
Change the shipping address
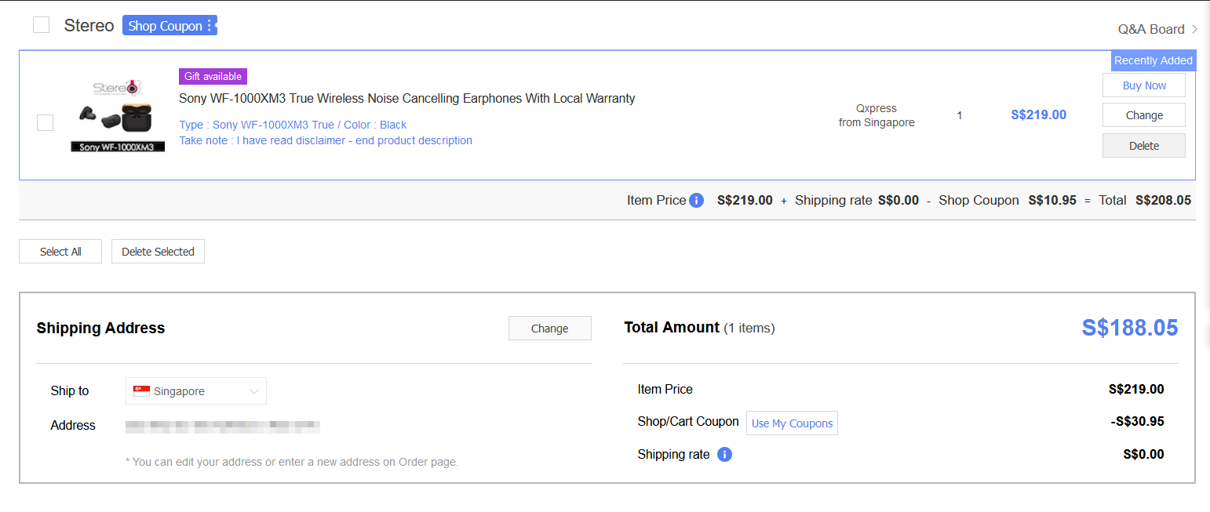click(x=549, y=329)
